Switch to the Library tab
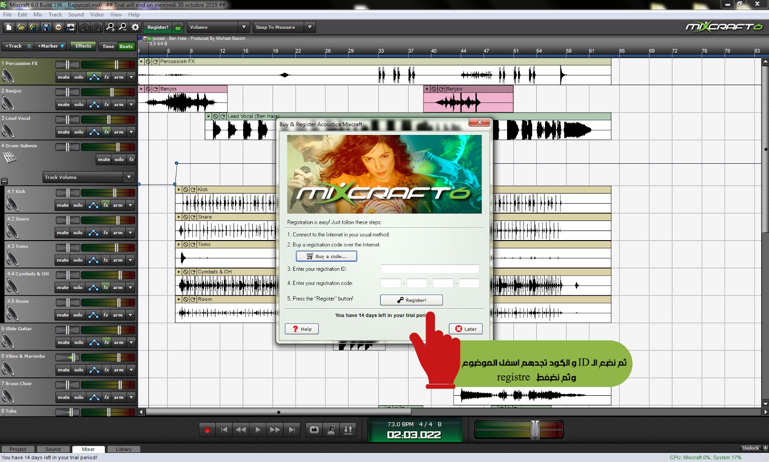This screenshot has width=769, height=462. tap(124, 450)
